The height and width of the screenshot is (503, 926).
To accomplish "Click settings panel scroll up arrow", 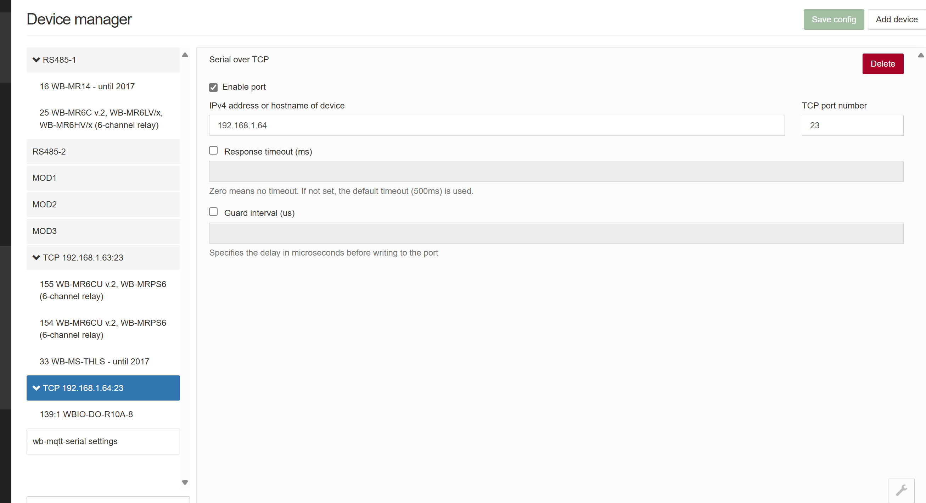I will [x=920, y=55].
